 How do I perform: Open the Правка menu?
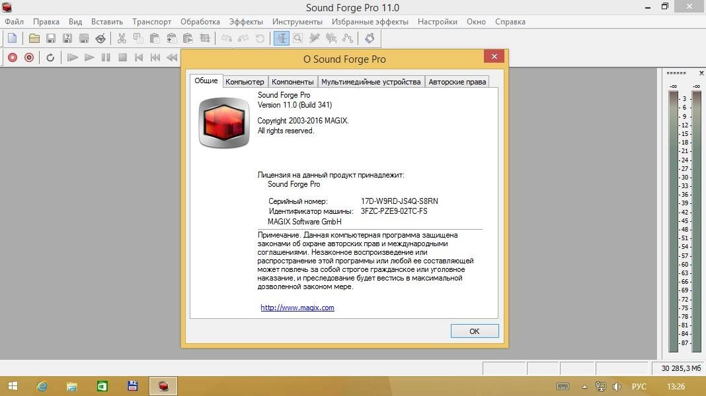(x=46, y=22)
